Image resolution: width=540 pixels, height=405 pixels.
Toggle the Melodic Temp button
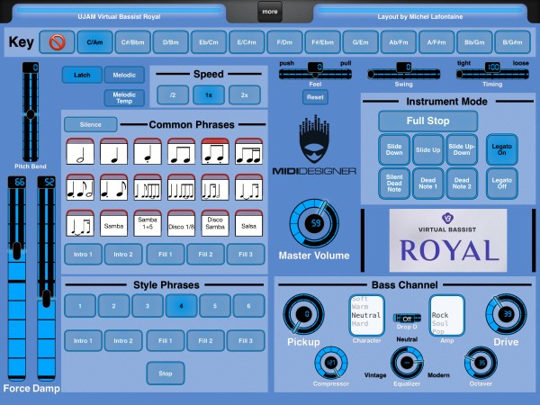point(124,98)
